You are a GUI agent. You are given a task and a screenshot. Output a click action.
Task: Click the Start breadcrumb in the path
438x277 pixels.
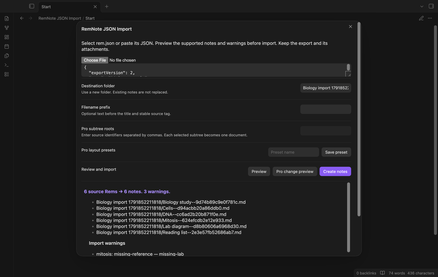click(x=90, y=18)
